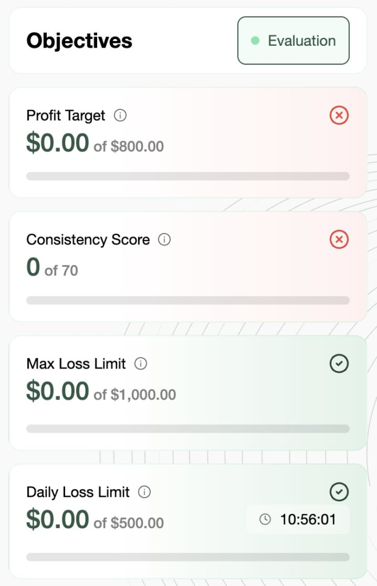Select the Profit Target $0.00 amount
Image resolution: width=377 pixels, height=586 pixels.
[x=58, y=143]
